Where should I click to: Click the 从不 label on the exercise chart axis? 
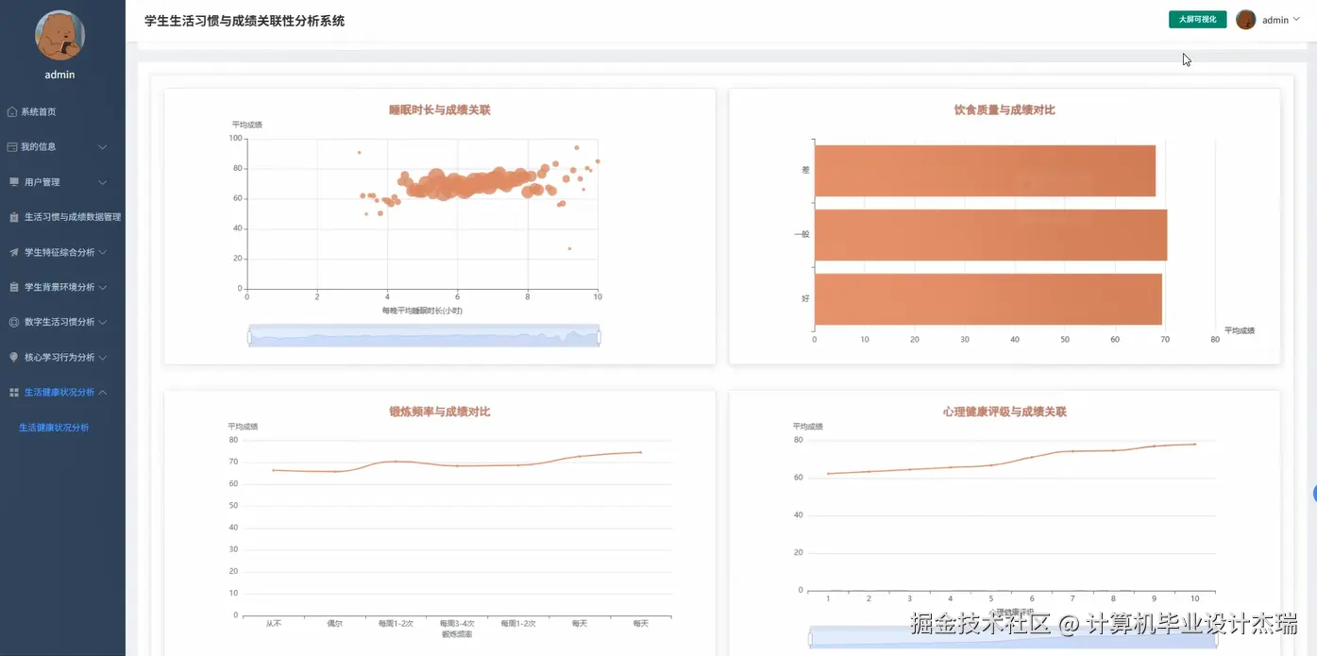274,624
